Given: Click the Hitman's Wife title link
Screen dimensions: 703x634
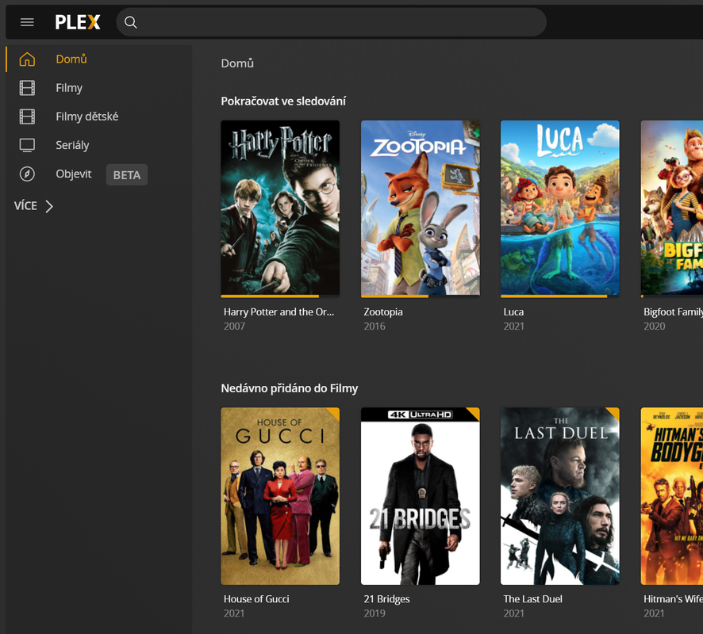Looking at the screenshot, I should 673,598.
